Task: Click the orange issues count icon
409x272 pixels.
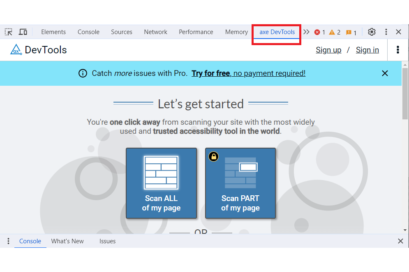Action: (349, 32)
